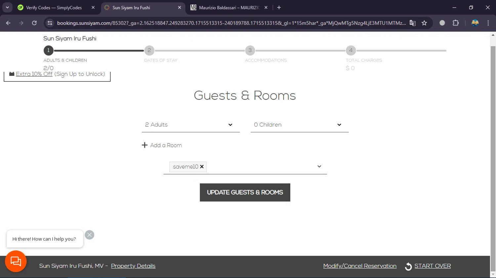Viewport: 496px width, 278px height.
Task: Click the Start Over circular arrow icon
Action: (x=408, y=266)
